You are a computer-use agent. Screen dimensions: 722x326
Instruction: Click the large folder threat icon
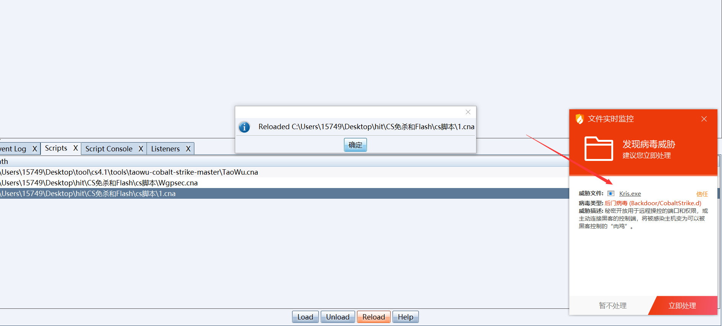point(599,149)
